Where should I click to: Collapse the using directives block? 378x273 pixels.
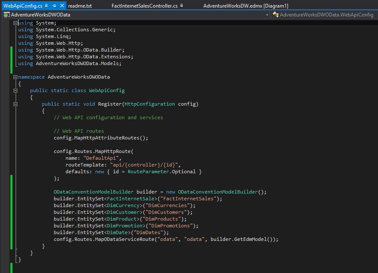16,23
